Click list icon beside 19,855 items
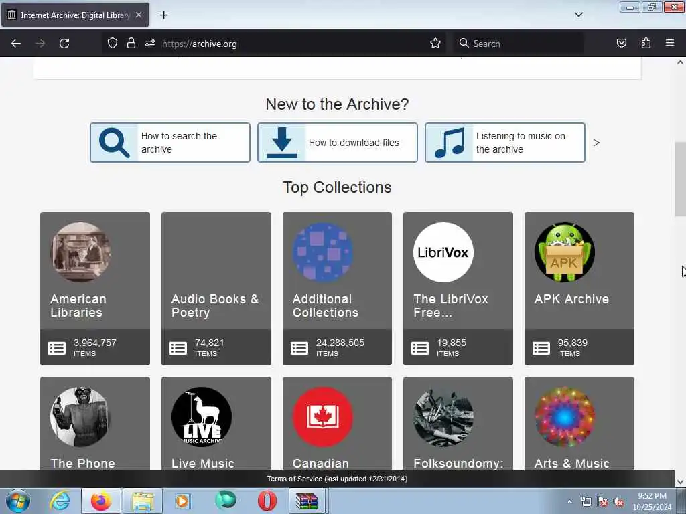This screenshot has width=686, height=514. point(420,348)
